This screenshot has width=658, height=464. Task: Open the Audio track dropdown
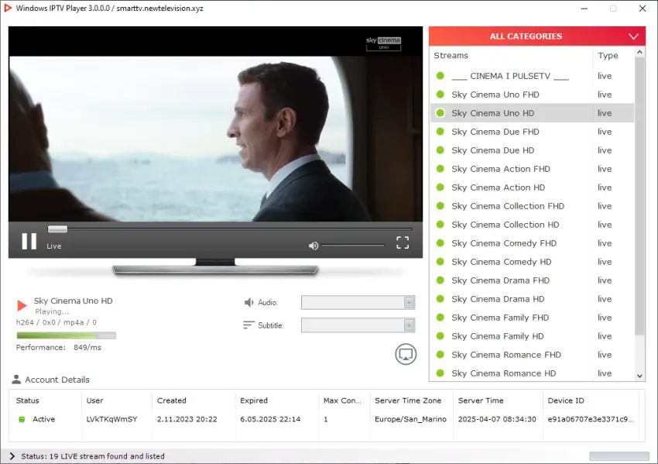[x=358, y=302]
